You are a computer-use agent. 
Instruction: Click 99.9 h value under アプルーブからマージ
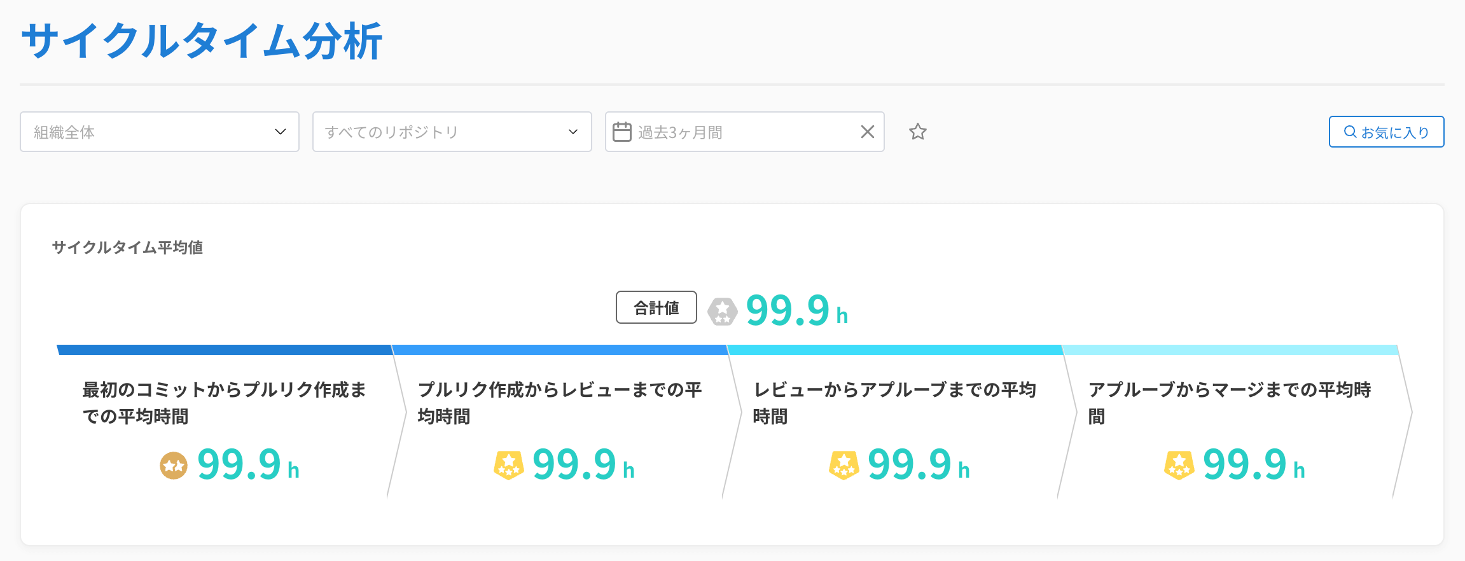pos(1254,464)
